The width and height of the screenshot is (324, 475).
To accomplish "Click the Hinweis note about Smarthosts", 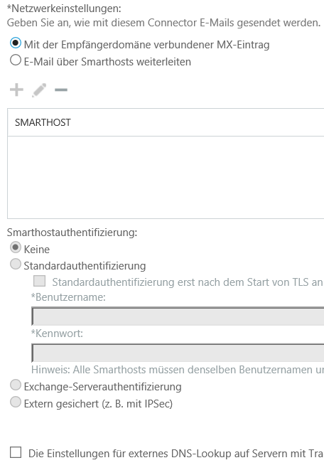I will pyautogui.click(x=178, y=370).
